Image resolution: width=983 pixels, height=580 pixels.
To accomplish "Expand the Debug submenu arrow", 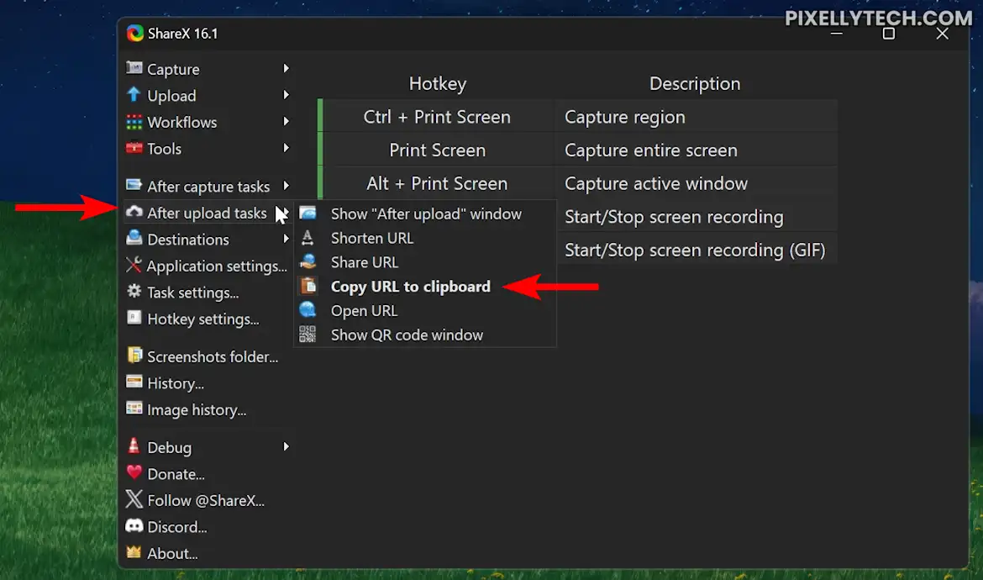I will [286, 446].
